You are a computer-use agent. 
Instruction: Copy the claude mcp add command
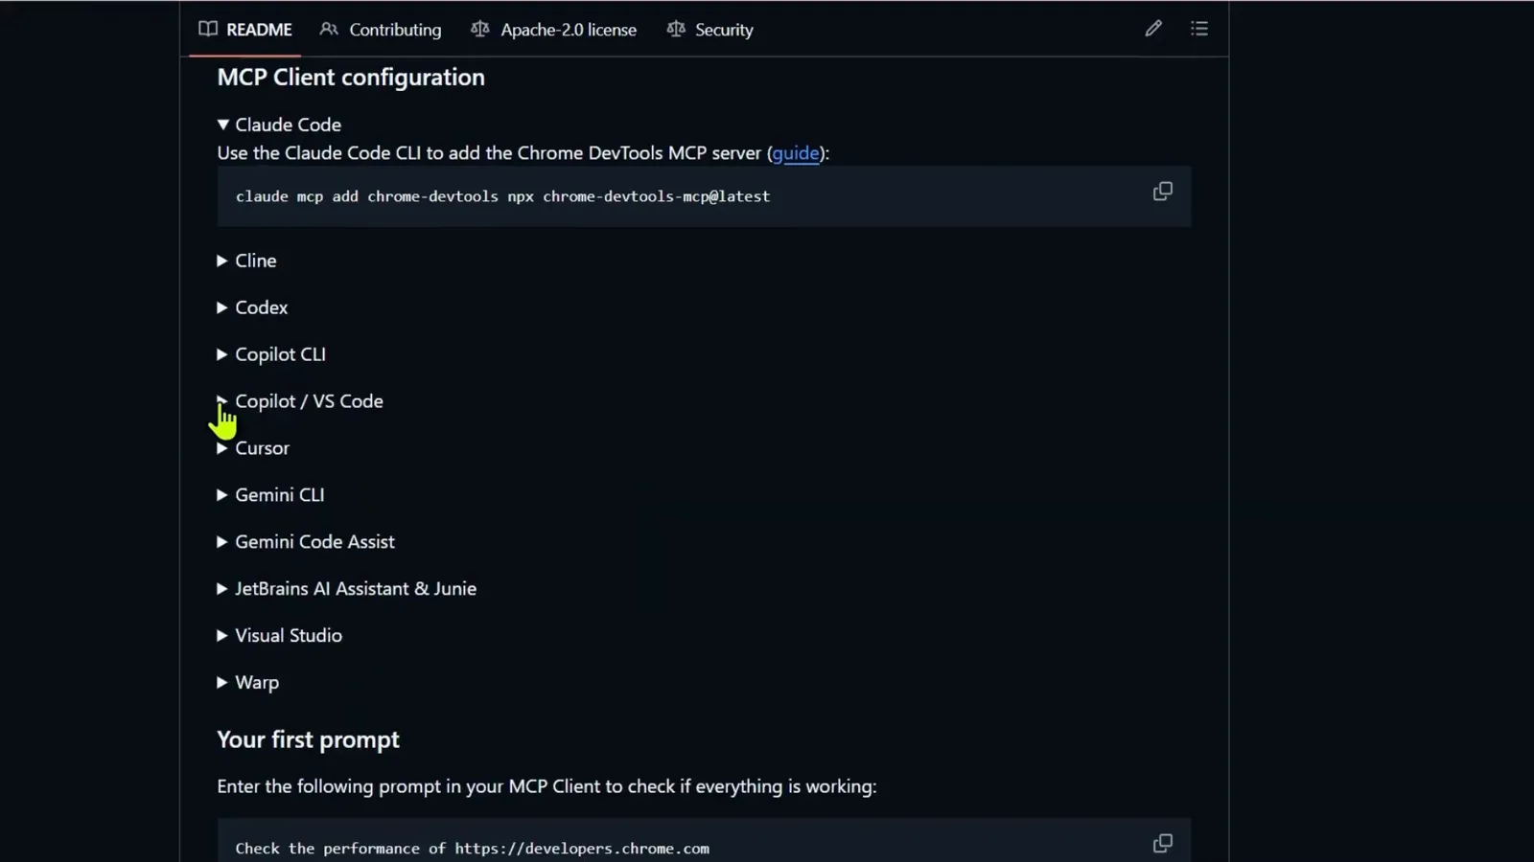tap(1162, 192)
